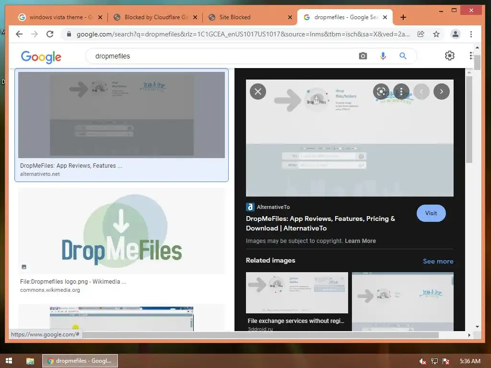Open the Learn More copyright link
491x368 pixels.
point(360,241)
